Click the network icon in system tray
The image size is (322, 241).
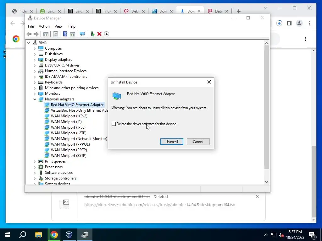click(274, 235)
